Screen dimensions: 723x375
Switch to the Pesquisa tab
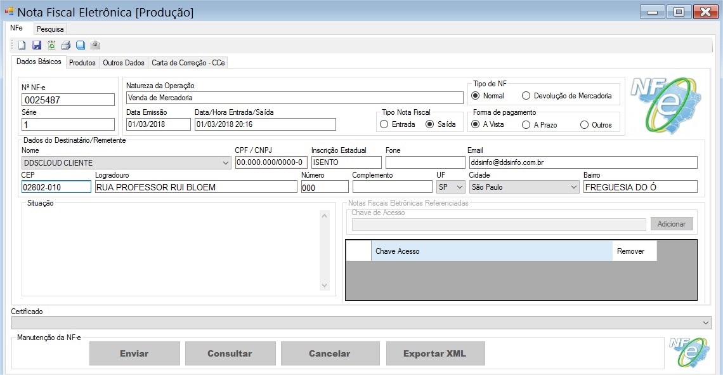tap(50, 29)
